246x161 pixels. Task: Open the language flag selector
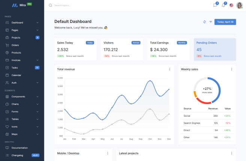231,5
